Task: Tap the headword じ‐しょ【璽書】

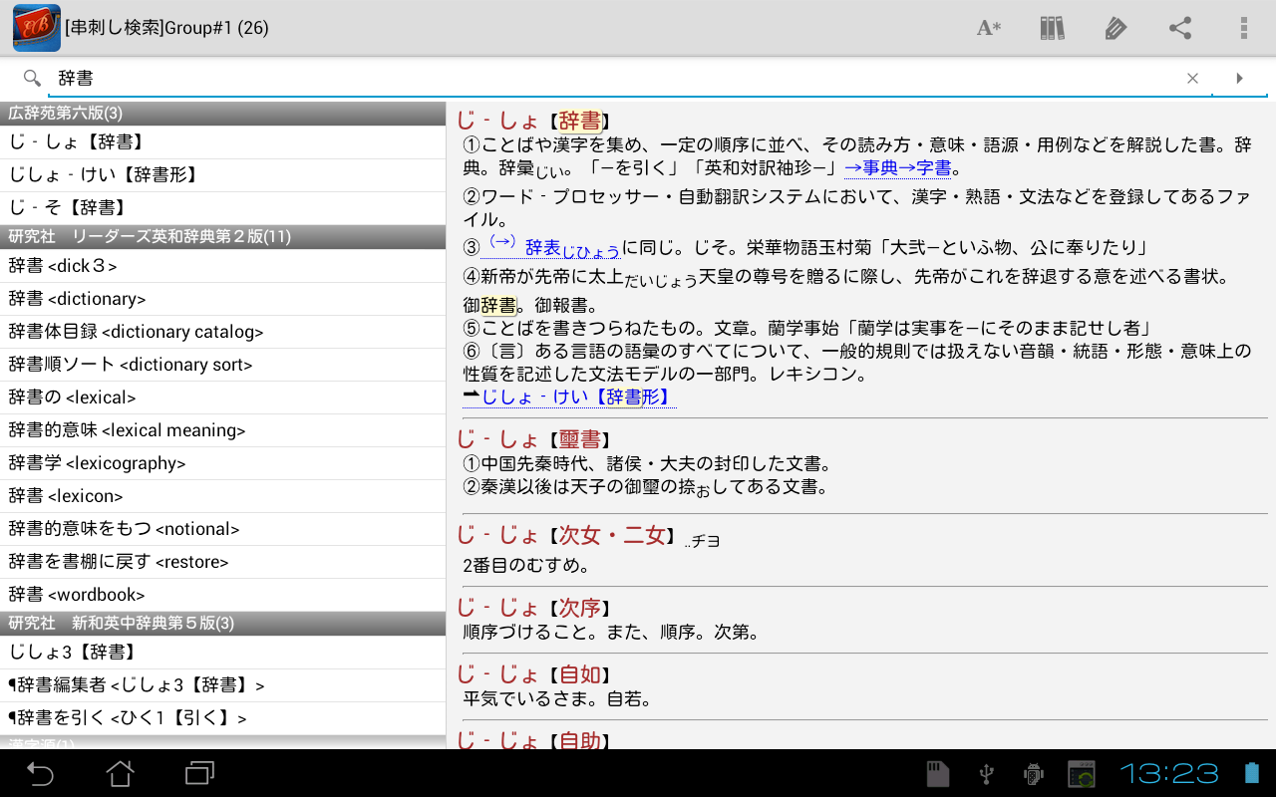Action: click(x=534, y=439)
